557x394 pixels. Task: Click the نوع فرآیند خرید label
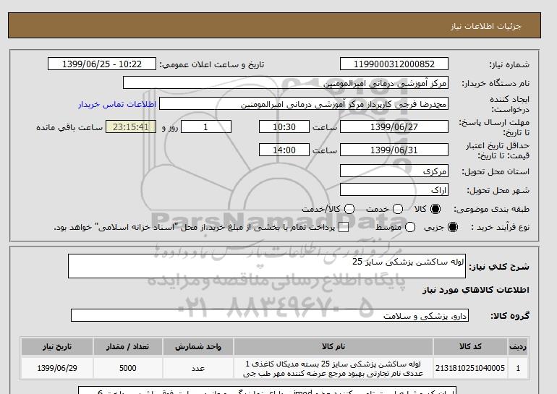tap(500, 227)
